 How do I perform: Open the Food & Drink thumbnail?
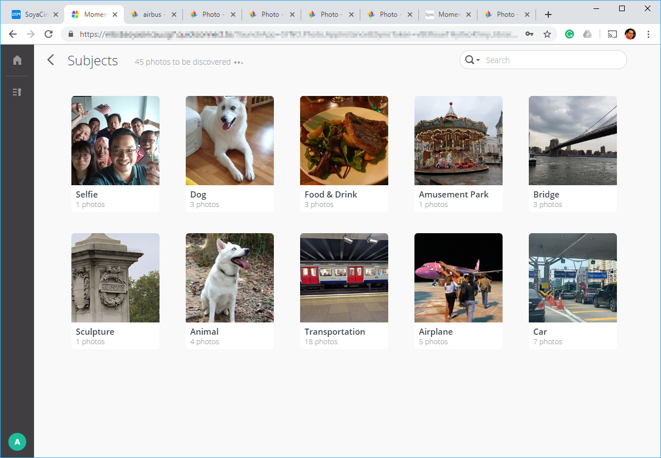coord(344,141)
